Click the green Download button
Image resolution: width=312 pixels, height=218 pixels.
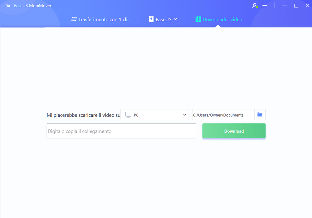tap(234, 131)
